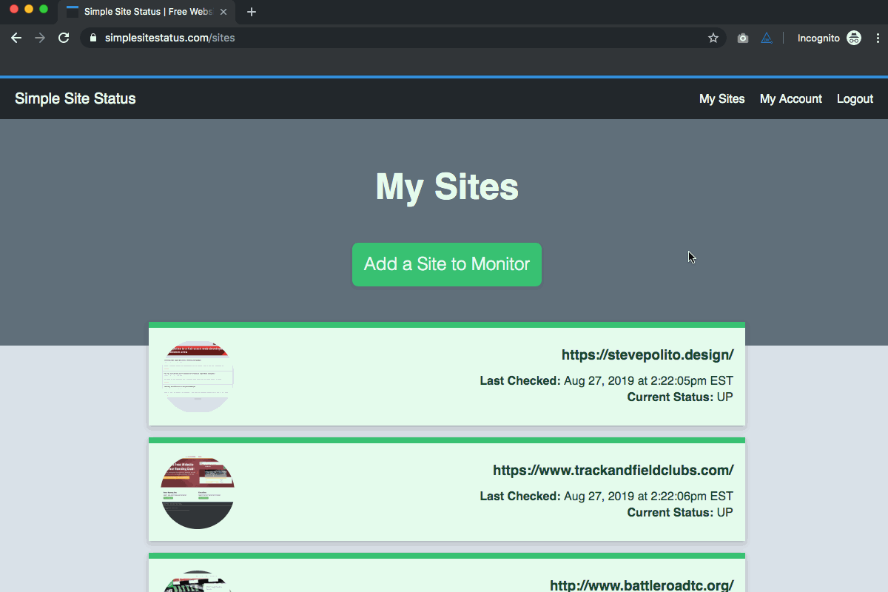Click the browser back arrow
888x592 pixels.
tap(16, 38)
